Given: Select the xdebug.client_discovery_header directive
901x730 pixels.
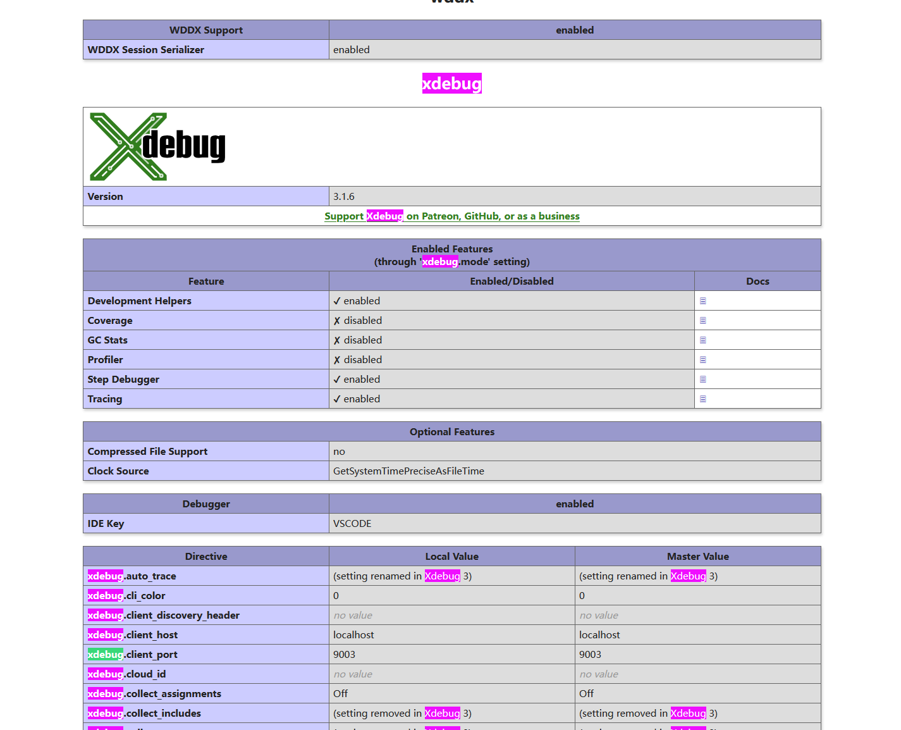Looking at the screenshot, I should pyautogui.click(x=163, y=616).
